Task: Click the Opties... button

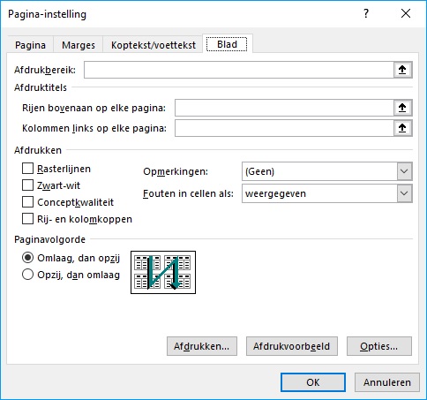Action: pyautogui.click(x=379, y=346)
